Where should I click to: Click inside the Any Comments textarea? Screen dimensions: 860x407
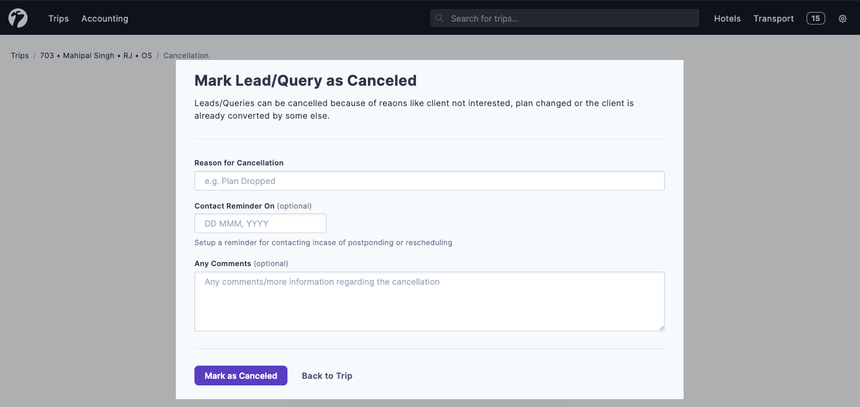point(429,301)
